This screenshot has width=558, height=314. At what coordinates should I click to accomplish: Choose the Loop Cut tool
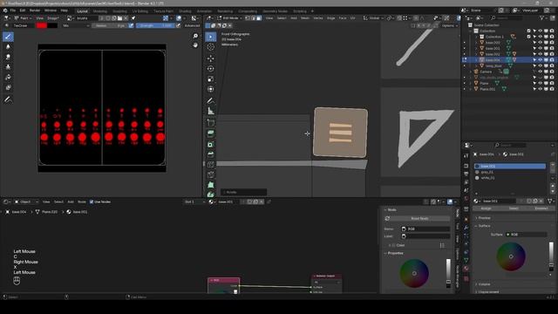click(x=211, y=165)
